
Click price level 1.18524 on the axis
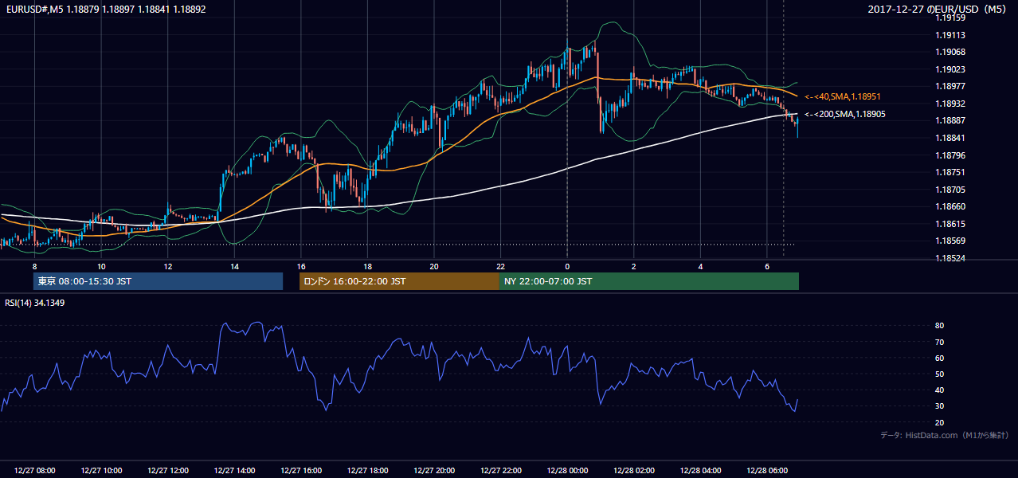coord(950,258)
